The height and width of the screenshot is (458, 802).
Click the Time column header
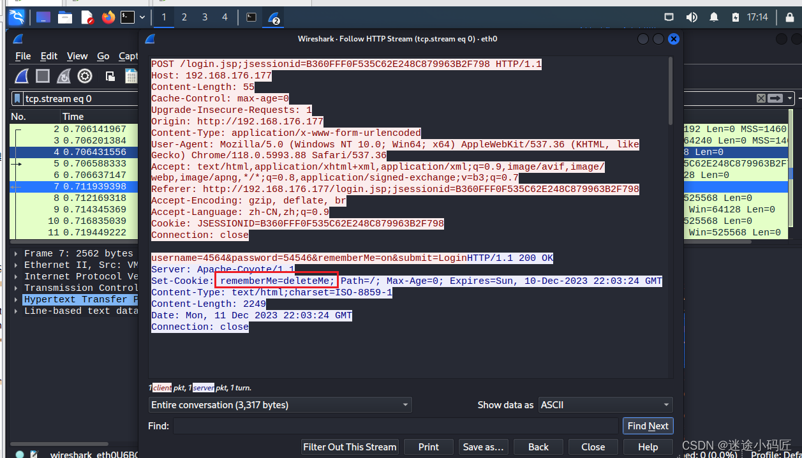99,116
